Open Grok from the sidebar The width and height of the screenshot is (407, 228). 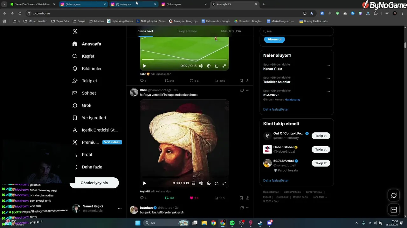(x=82, y=105)
